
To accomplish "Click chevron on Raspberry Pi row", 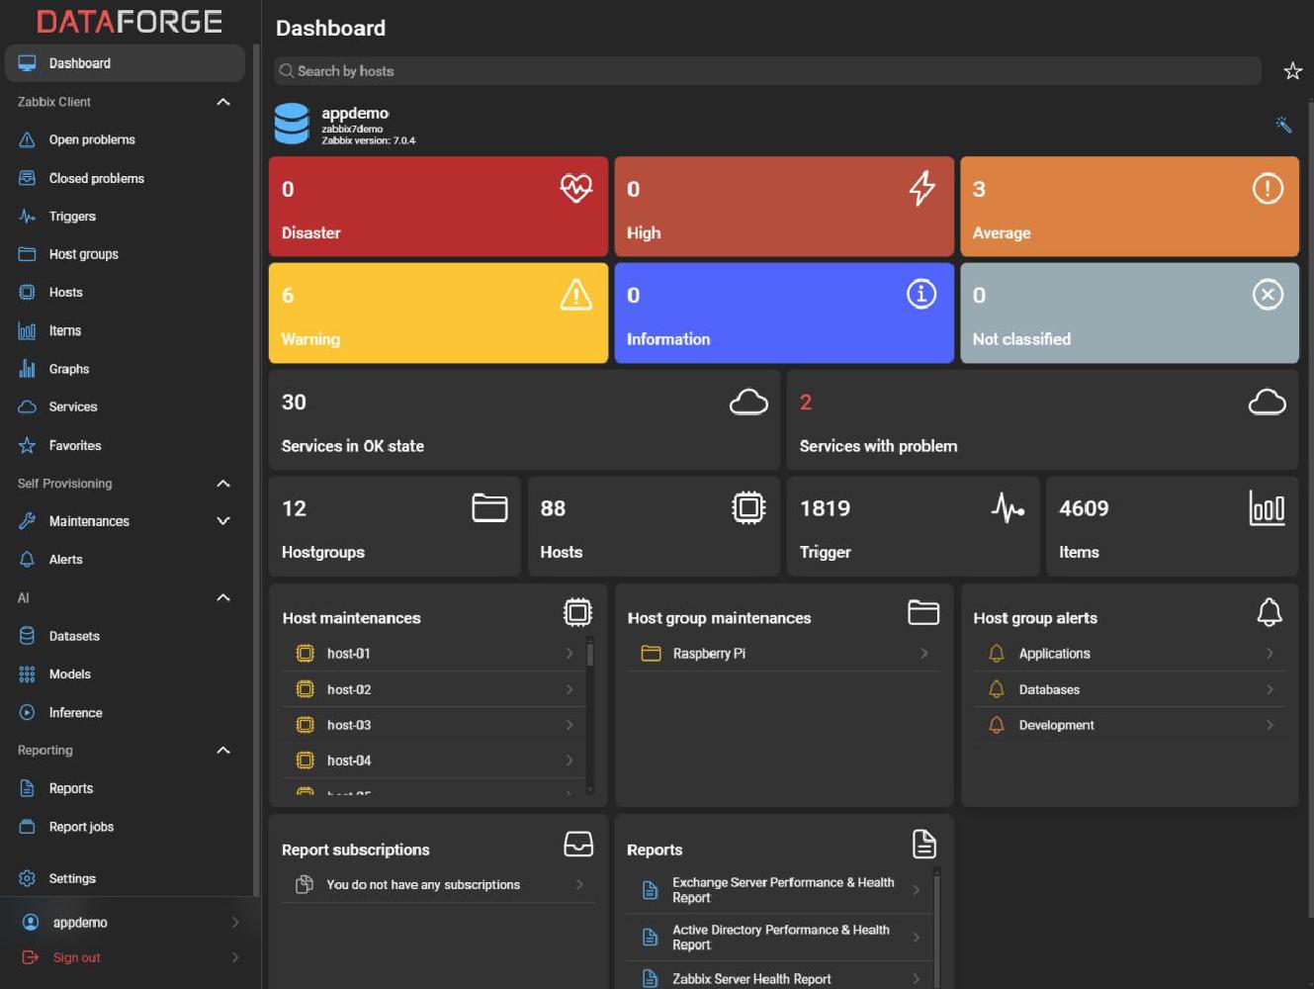I will click(924, 653).
